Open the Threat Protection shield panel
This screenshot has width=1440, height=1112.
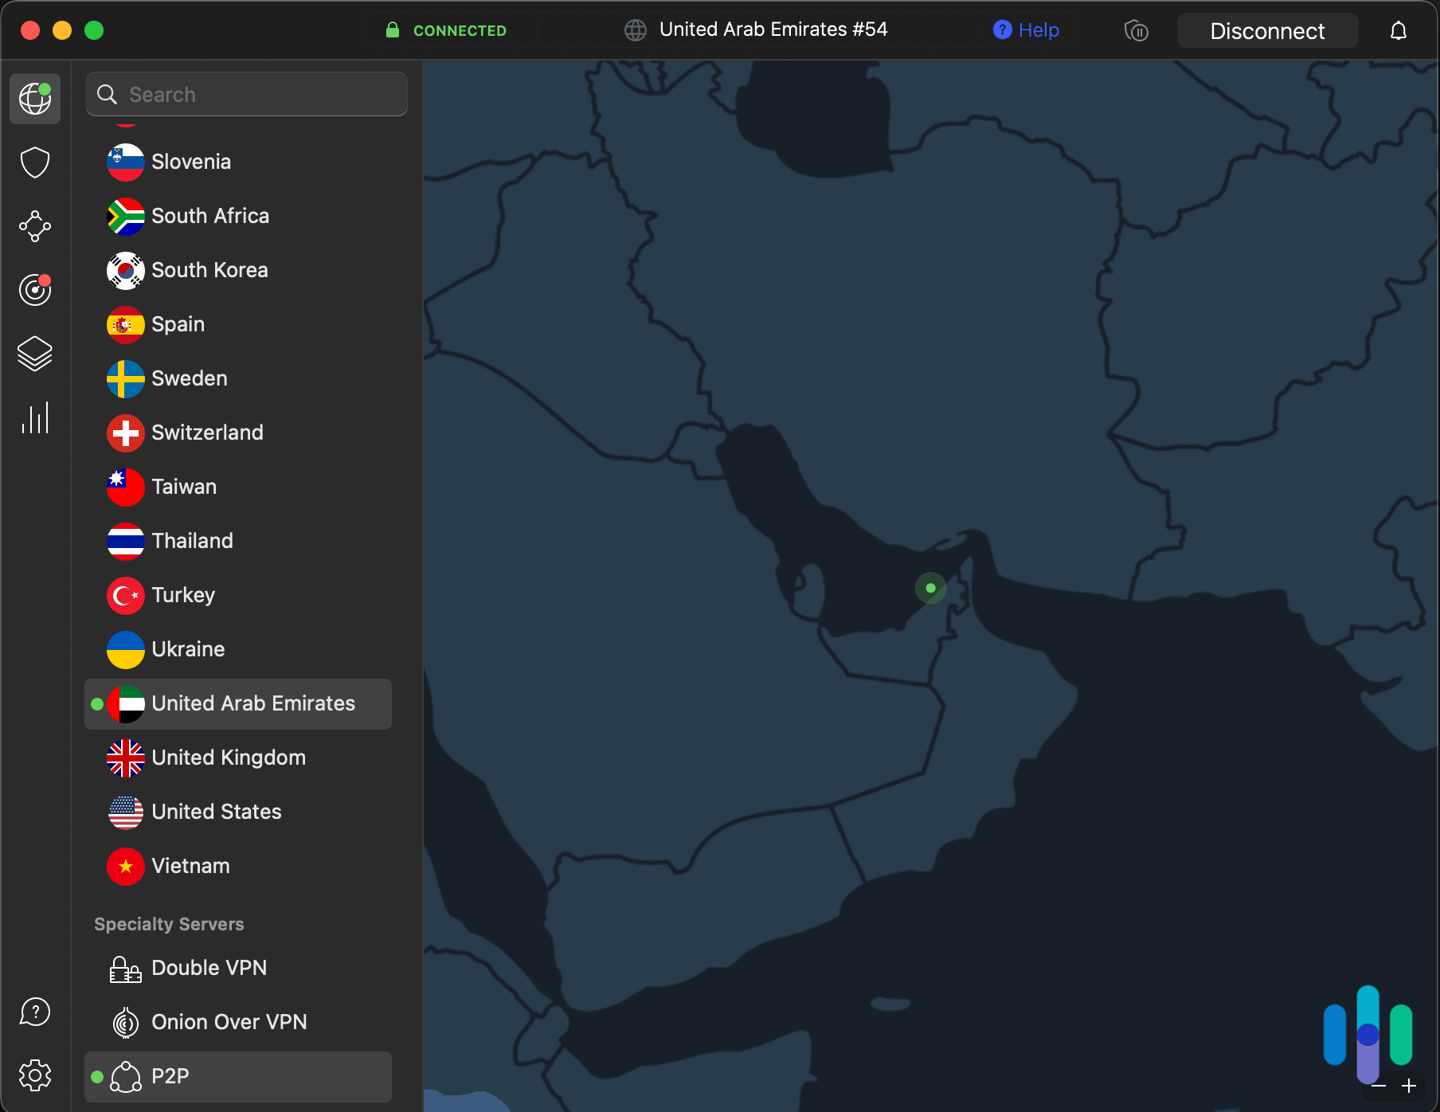34,162
